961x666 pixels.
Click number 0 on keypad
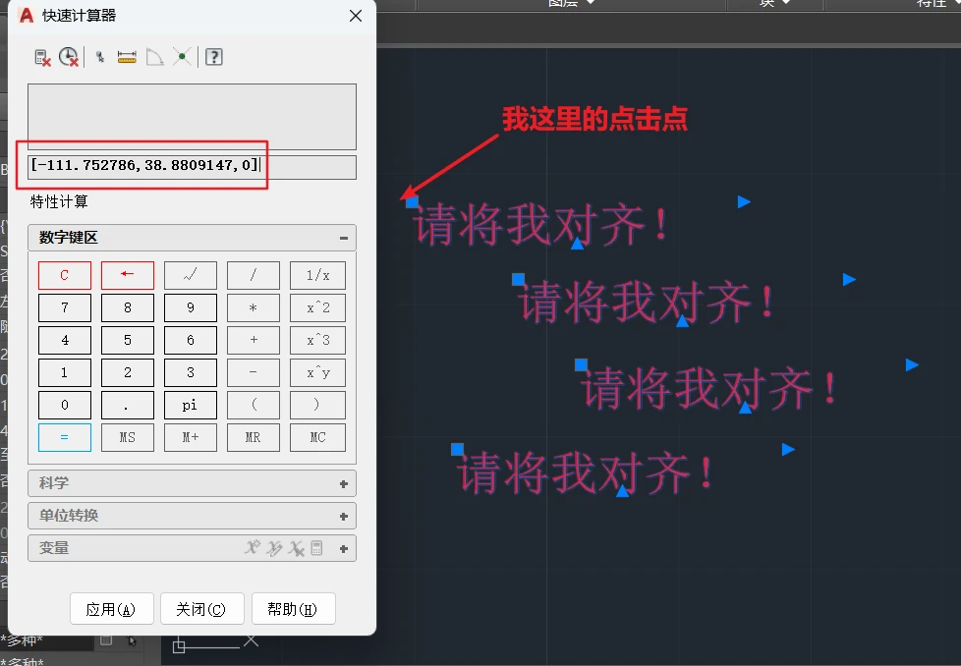64,405
